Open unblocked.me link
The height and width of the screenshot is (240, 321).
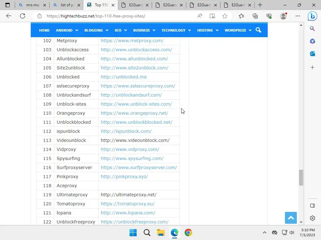[x=124, y=77]
